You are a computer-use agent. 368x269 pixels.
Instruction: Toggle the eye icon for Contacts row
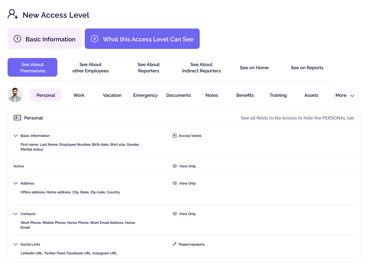(x=175, y=214)
